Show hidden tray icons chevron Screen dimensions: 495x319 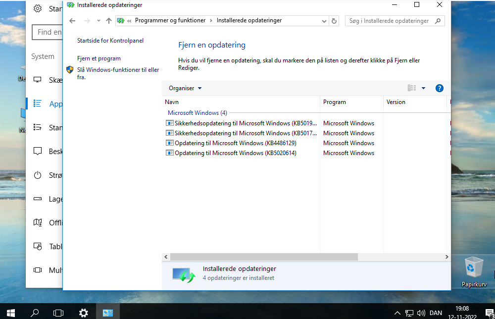397,313
